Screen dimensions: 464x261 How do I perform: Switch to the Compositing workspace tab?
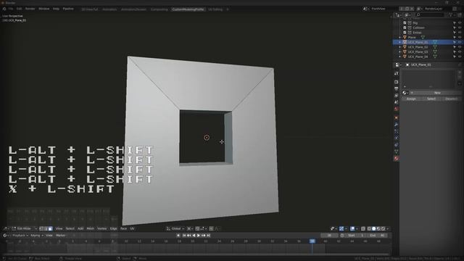point(159,9)
